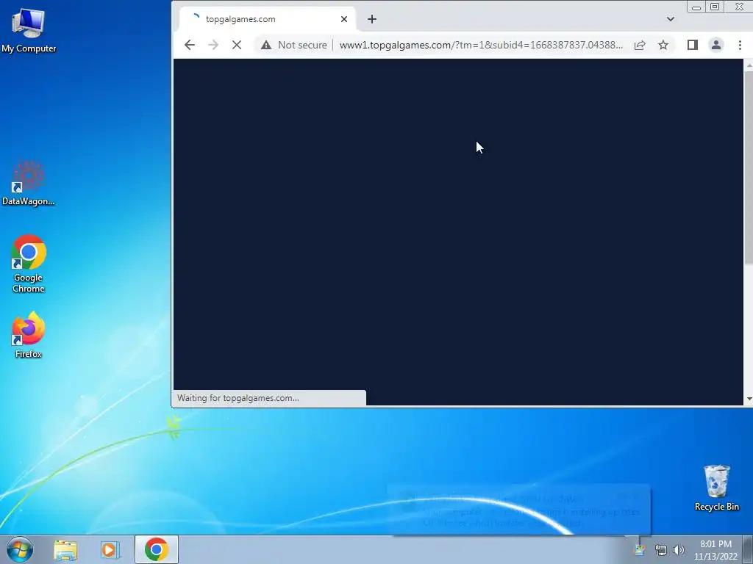Click the Chrome taskbar button
Image resolution: width=753 pixels, height=564 pixels.
point(157,549)
